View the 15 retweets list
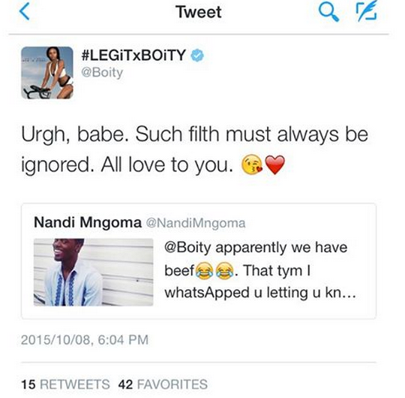Screen dimensions: 405x398 click(x=65, y=384)
